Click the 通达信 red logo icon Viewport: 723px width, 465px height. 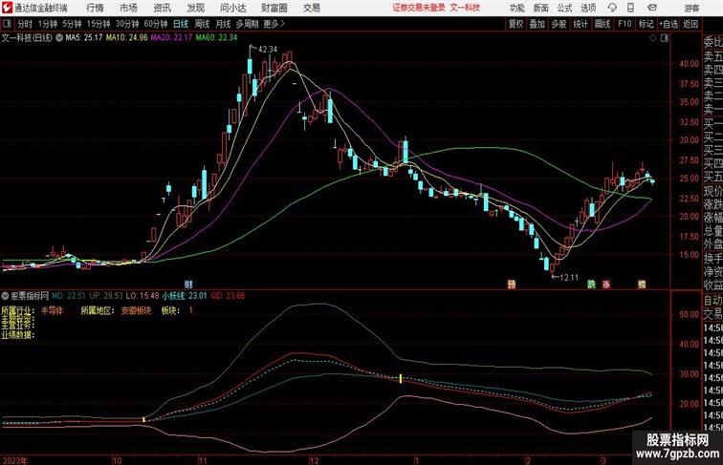click(7, 8)
